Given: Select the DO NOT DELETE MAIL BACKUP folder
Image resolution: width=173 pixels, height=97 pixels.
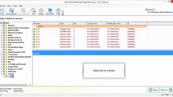Looking at the screenshot, I should [x=19, y=57].
